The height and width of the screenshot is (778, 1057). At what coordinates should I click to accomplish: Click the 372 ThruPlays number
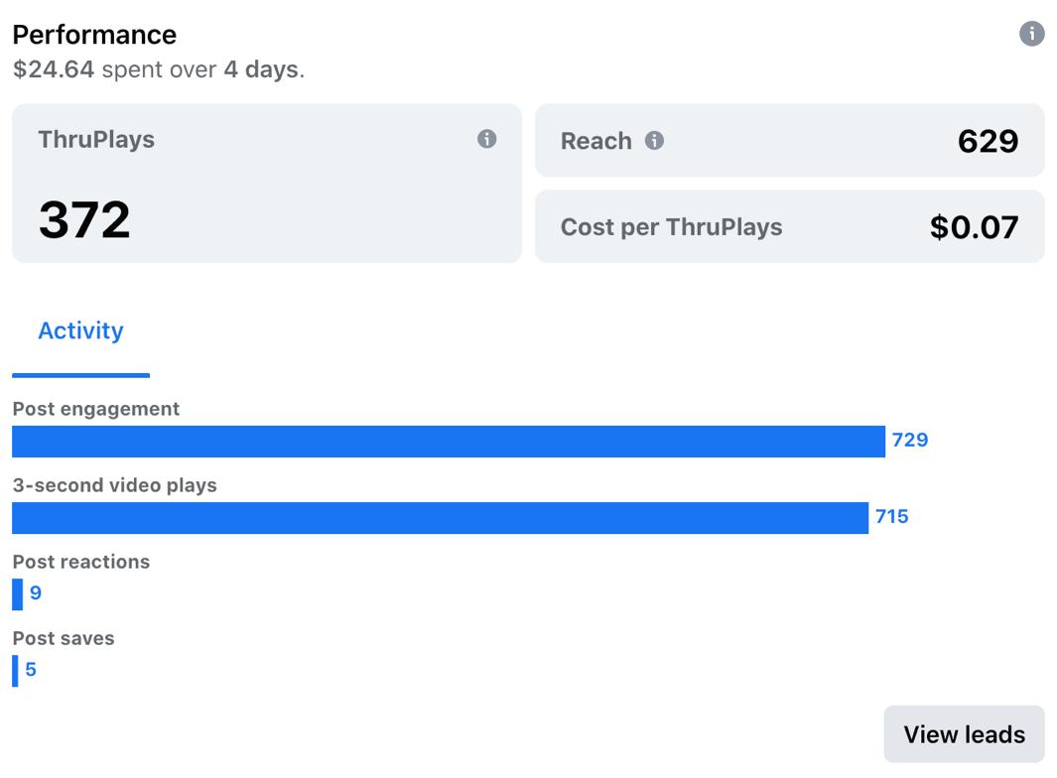[84, 220]
